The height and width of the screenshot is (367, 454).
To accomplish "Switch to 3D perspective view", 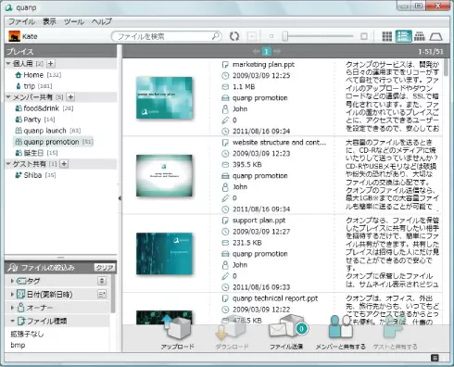I will (x=436, y=36).
